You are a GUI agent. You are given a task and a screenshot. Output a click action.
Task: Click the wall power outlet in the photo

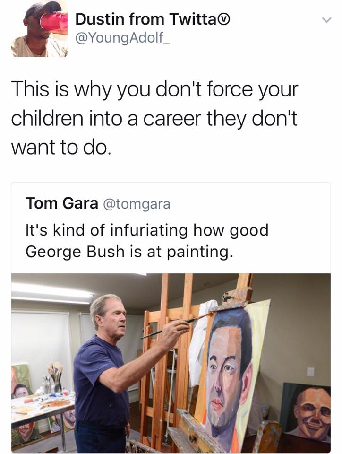tap(310, 372)
